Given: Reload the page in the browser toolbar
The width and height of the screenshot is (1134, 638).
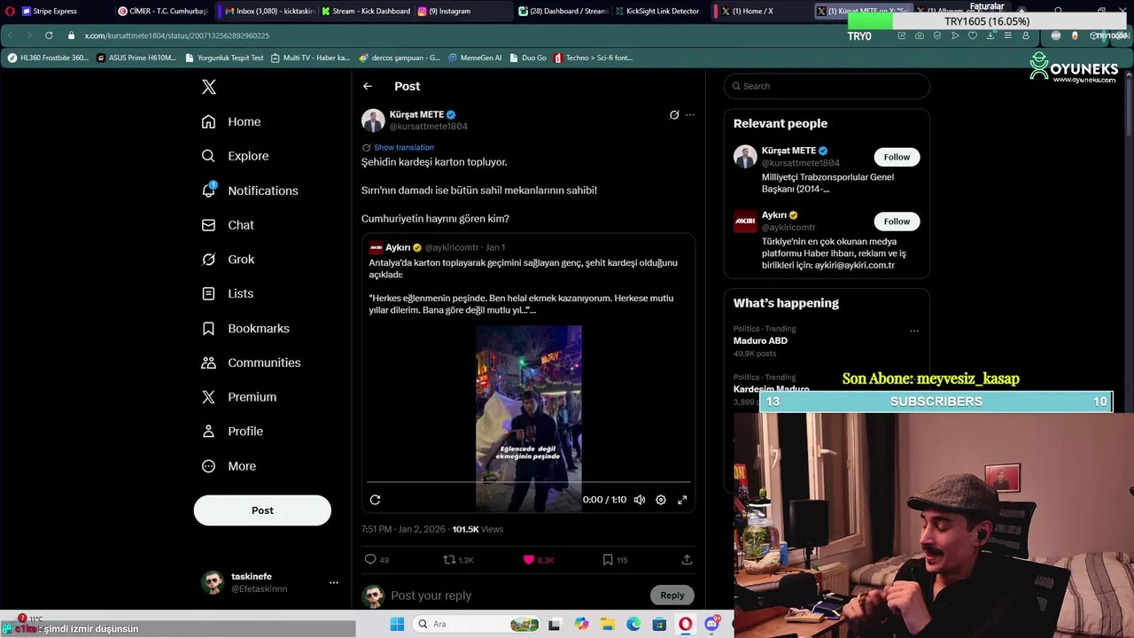Looking at the screenshot, I should coord(48,35).
